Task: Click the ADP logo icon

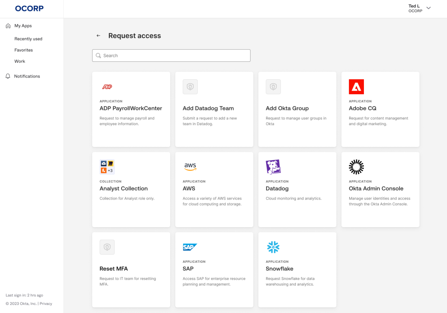Action: 107,87
